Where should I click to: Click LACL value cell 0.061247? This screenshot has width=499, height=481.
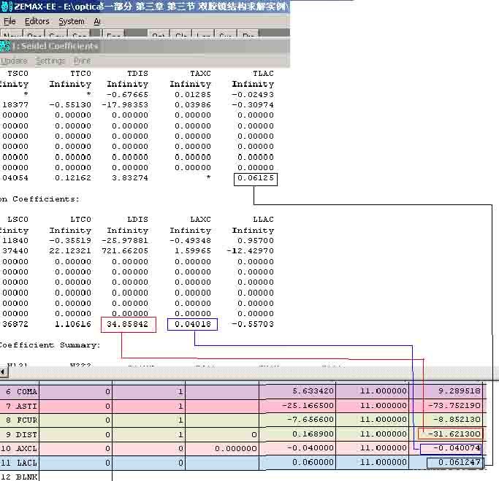[x=455, y=462]
